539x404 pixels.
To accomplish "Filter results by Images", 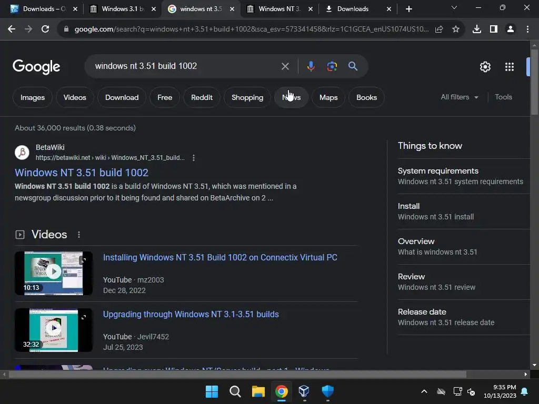I will tap(33, 97).
